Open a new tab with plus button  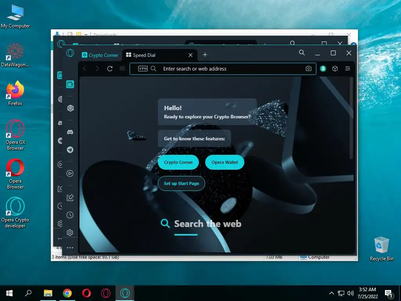click(x=205, y=55)
